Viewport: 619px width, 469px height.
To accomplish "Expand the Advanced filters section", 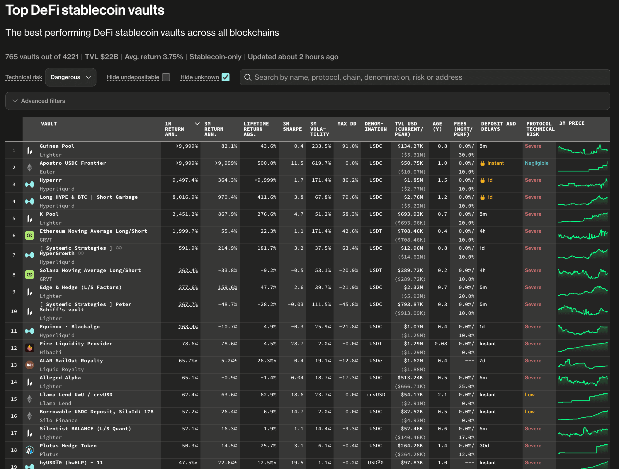I will pos(308,101).
